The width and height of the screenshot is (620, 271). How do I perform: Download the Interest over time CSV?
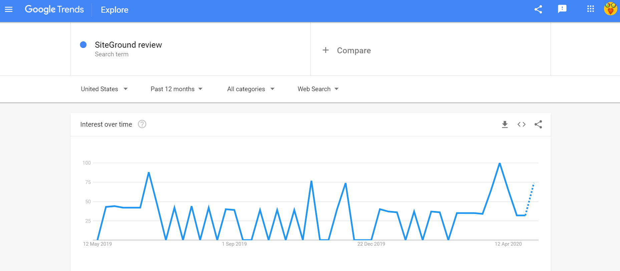pyautogui.click(x=505, y=124)
